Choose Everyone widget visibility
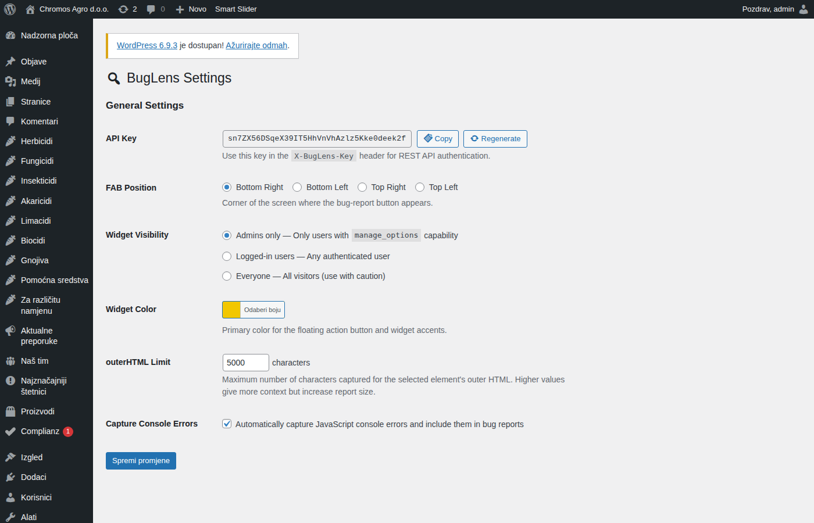814x523 pixels. coord(227,276)
